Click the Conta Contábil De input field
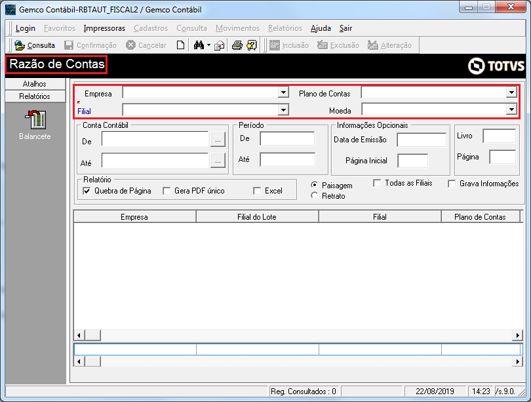 [x=155, y=139]
